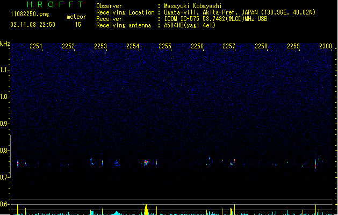
Task: Click the 0.9 kHz axis label
Action: pyautogui.click(x=4, y=124)
